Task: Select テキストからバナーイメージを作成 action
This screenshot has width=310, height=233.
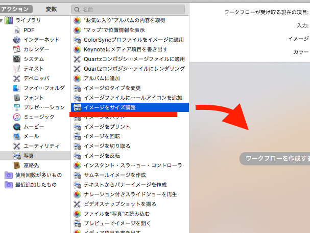Action: (130, 185)
